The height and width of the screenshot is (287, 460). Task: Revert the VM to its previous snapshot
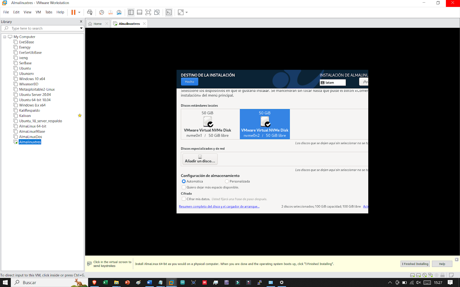click(x=110, y=12)
